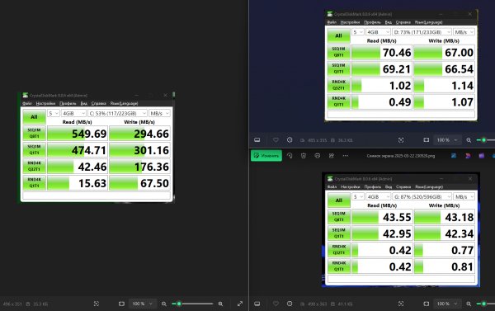Favorite the image in the upper-right Photos window
The width and height of the screenshot is (495, 311).
click(x=276, y=140)
